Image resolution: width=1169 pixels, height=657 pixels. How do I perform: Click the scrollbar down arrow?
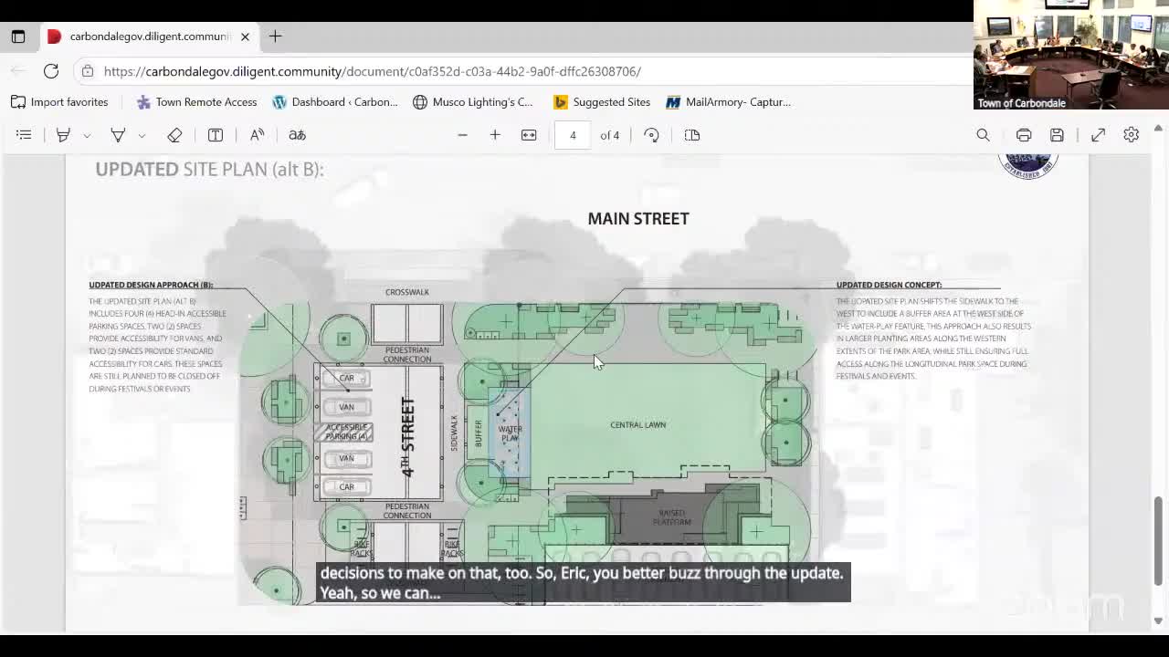coord(1158,621)
